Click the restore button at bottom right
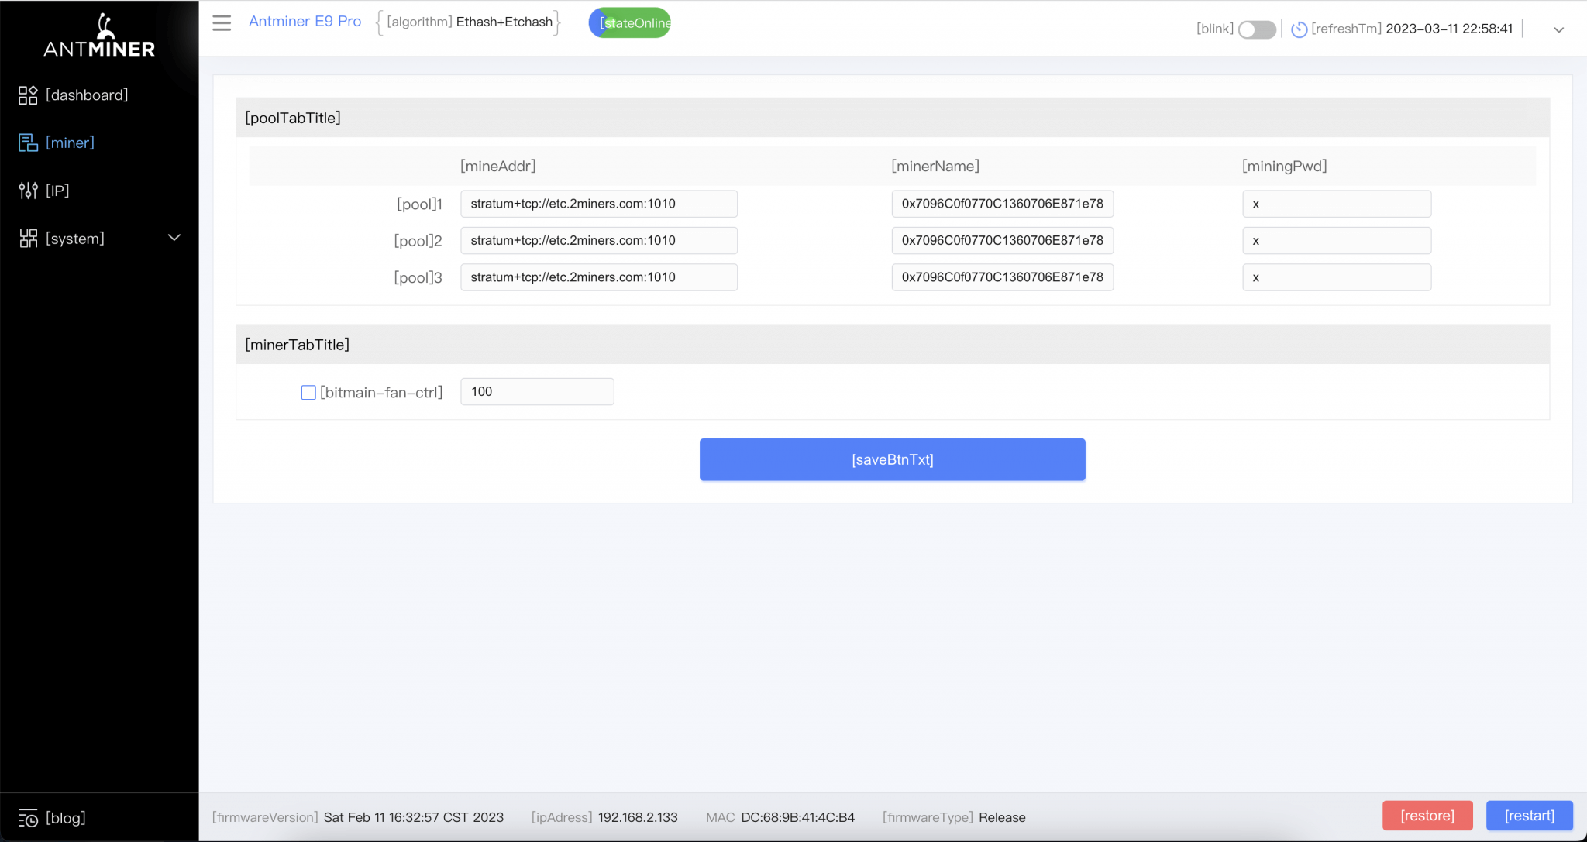 click(x=1427, y=816)
